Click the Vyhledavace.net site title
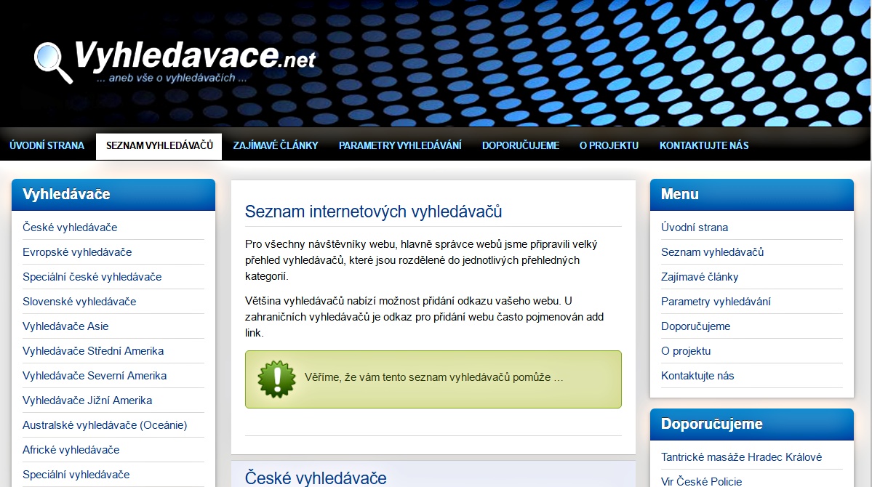 195,55
